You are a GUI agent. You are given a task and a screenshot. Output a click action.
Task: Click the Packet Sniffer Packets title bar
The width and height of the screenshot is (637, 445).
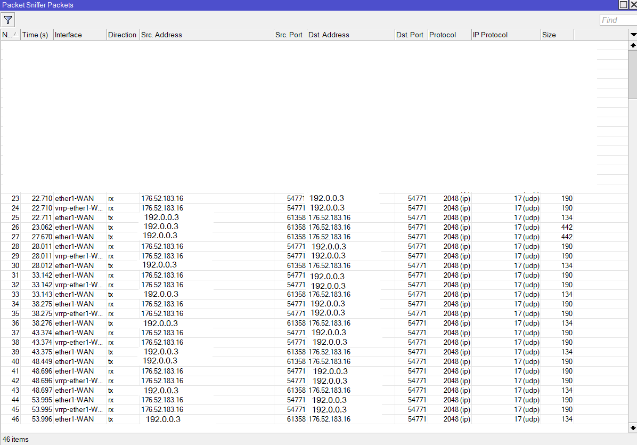[x=213, y=5]
